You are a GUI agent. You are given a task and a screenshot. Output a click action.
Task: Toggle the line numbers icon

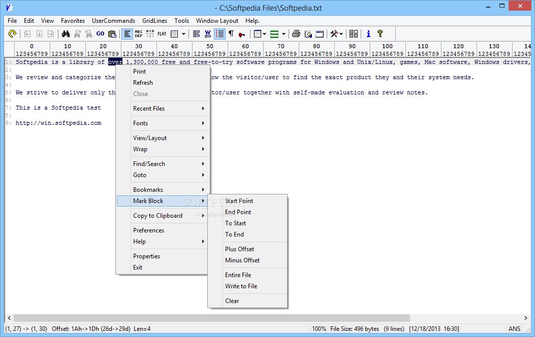219,33
